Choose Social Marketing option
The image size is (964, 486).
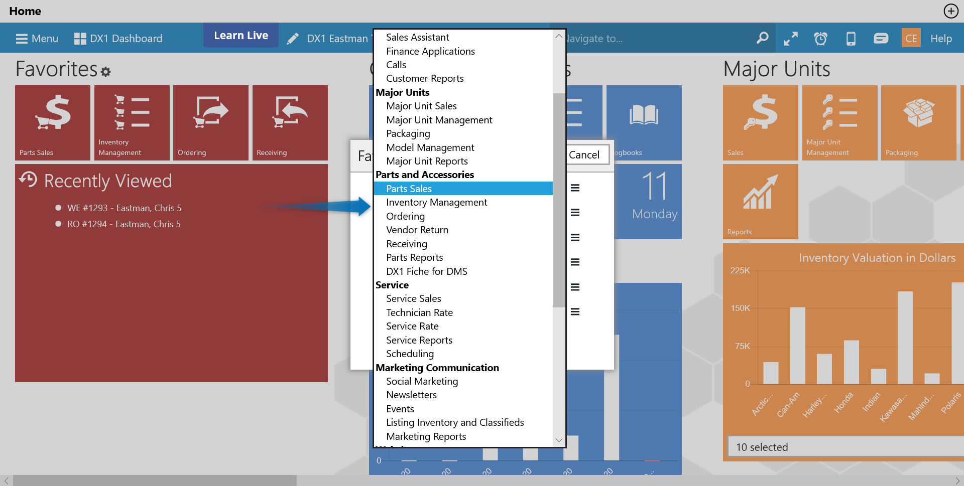tap(463, 381)
